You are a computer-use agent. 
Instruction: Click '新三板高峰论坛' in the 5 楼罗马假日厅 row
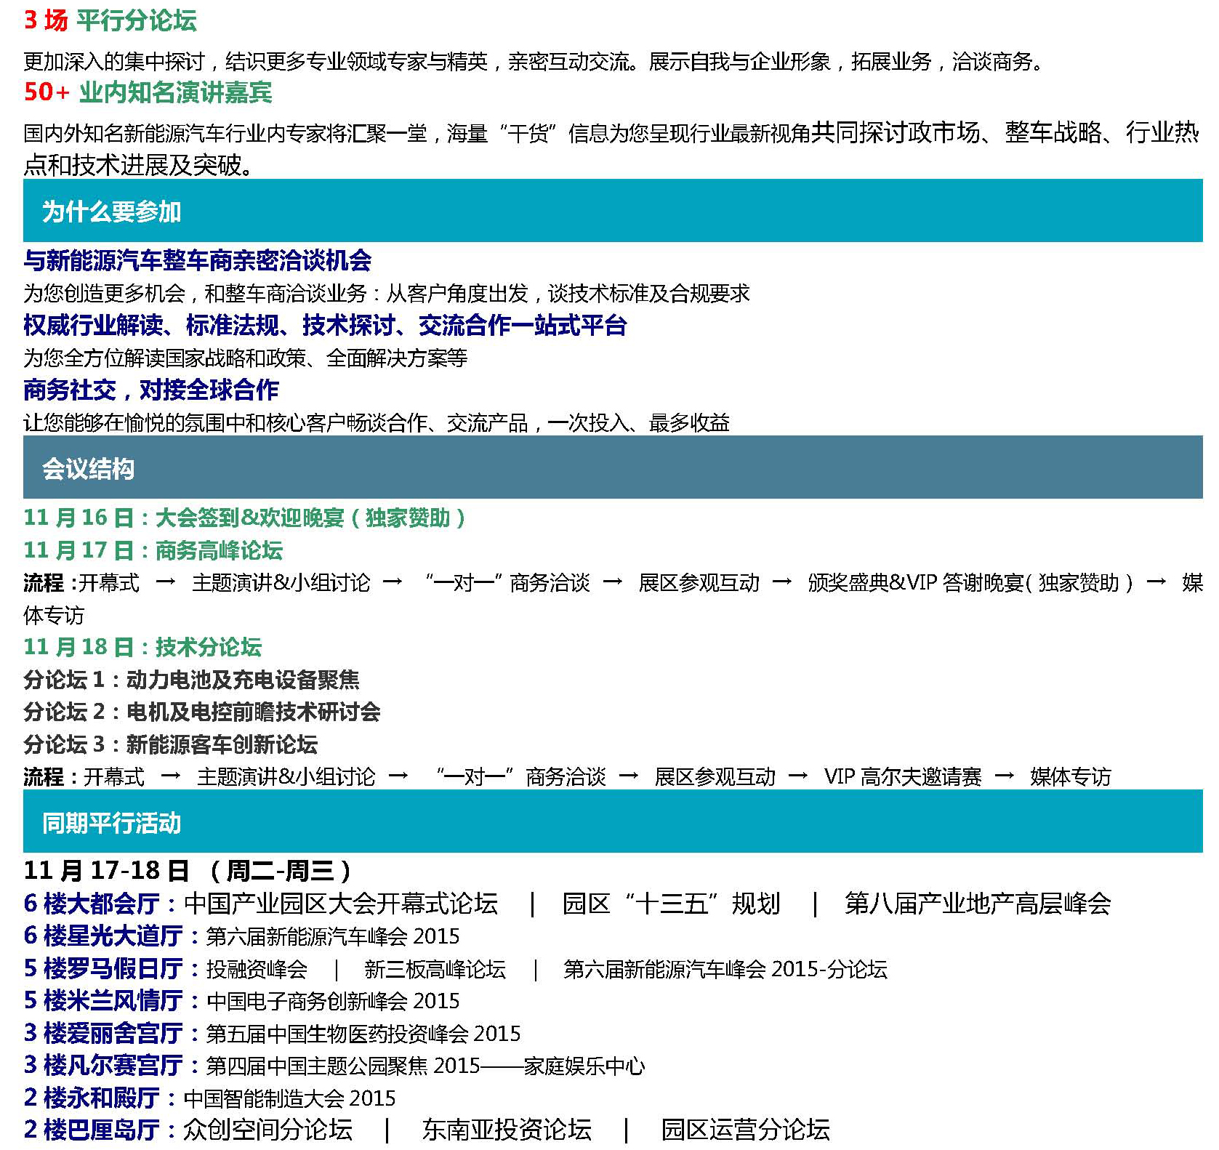435,969
